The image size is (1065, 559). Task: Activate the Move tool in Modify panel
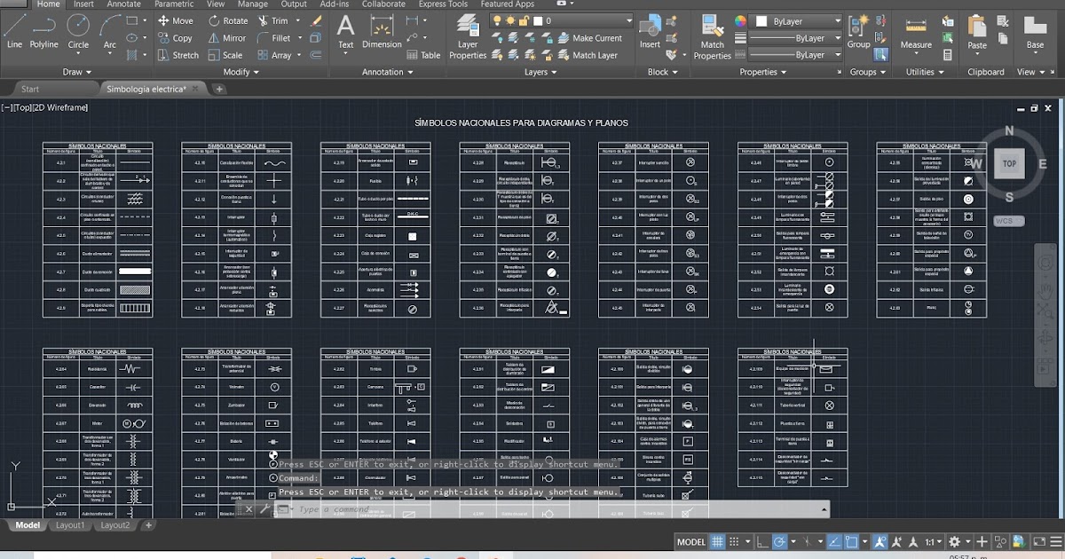177,20
